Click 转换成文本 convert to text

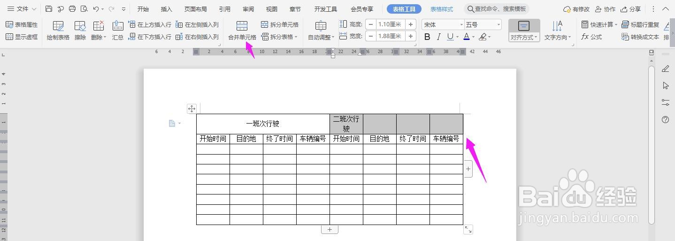pyautogui.click(x=640, y=37)
